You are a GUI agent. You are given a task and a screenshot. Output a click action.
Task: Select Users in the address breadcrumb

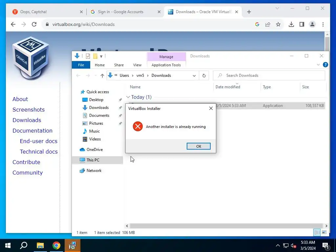click(x=124, y=75)
